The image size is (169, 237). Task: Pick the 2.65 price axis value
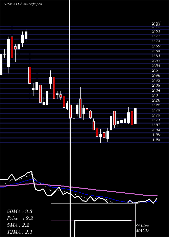tap(156, 51)
